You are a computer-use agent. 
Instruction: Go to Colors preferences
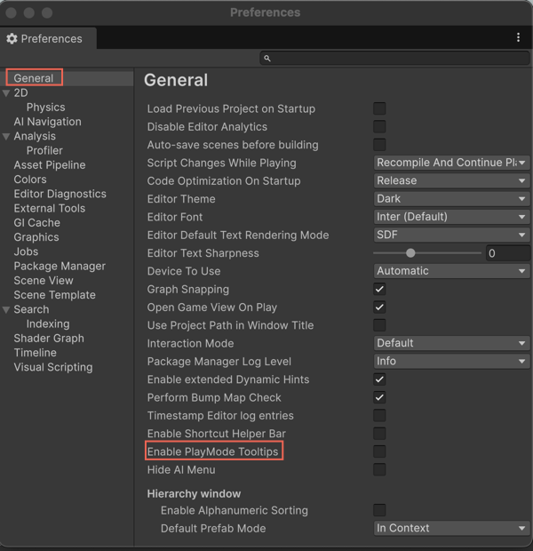click(x=30, y=180)
